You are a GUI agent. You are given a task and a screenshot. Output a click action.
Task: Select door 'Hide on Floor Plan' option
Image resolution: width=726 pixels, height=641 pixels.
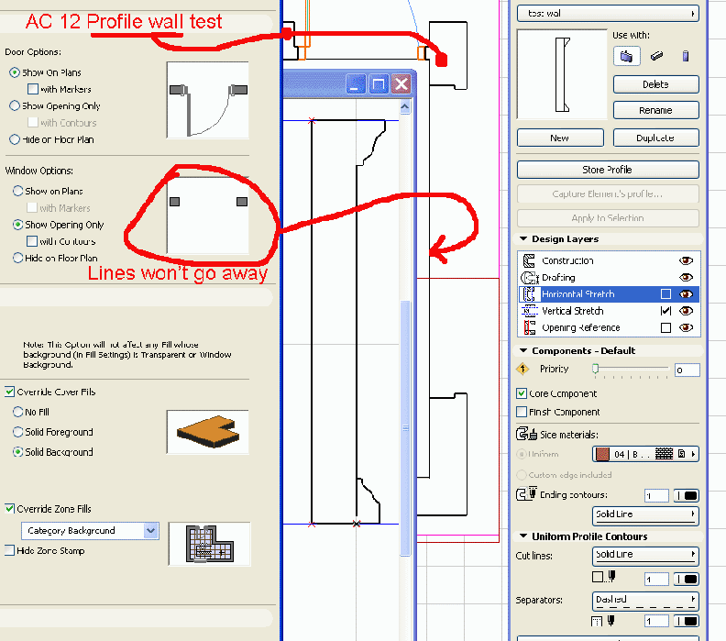(15, 139)
